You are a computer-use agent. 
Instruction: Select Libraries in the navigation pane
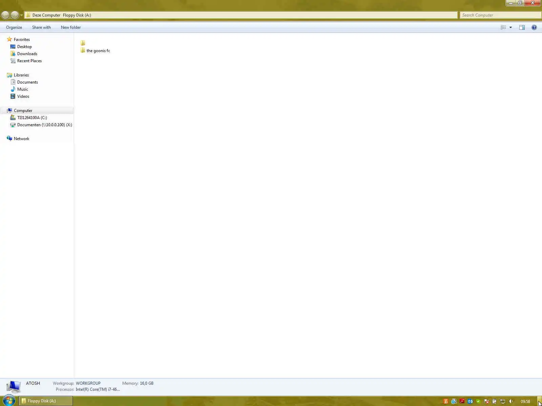tap(21, 75)
